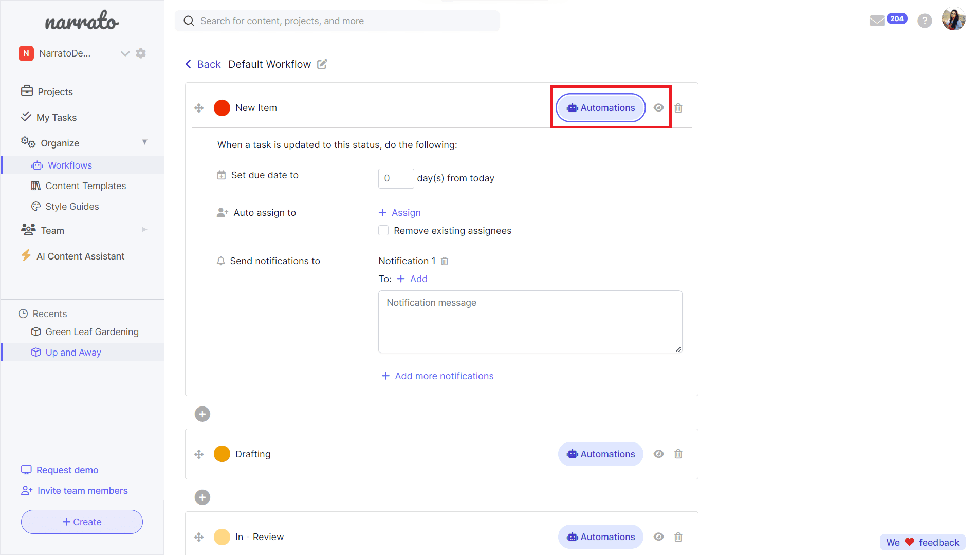Click the due date days field

point(396,178)
